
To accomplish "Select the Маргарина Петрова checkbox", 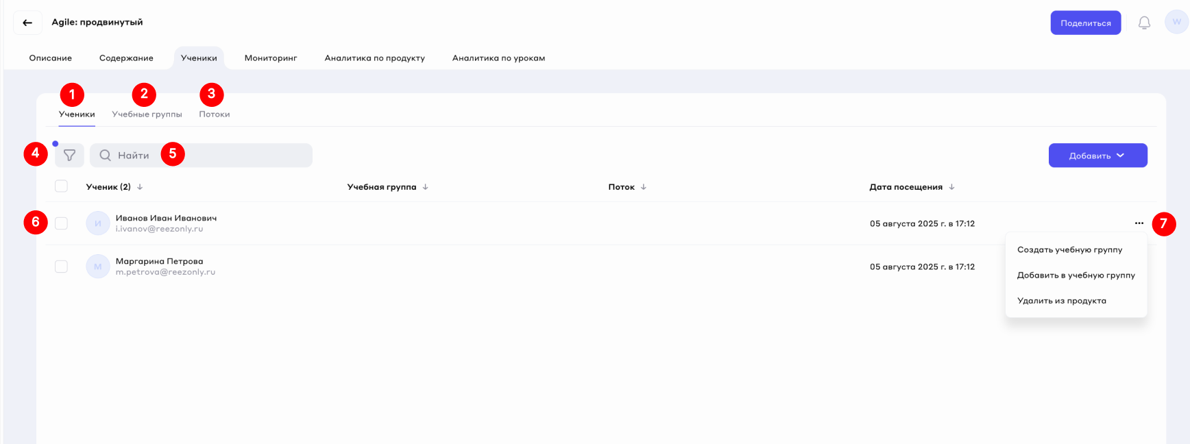I will [x=61, y=267].
